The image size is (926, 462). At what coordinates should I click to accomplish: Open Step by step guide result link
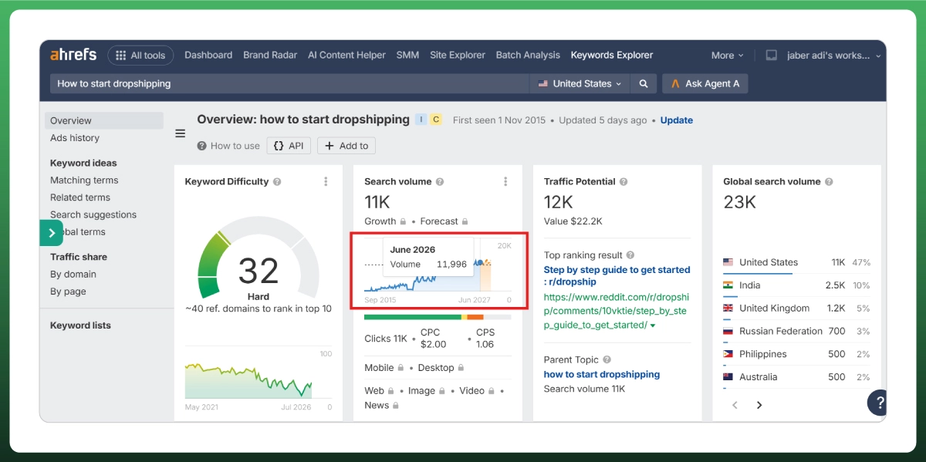click(617, 275)
